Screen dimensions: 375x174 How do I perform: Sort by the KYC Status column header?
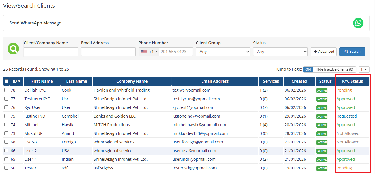(x=352, y=81)
